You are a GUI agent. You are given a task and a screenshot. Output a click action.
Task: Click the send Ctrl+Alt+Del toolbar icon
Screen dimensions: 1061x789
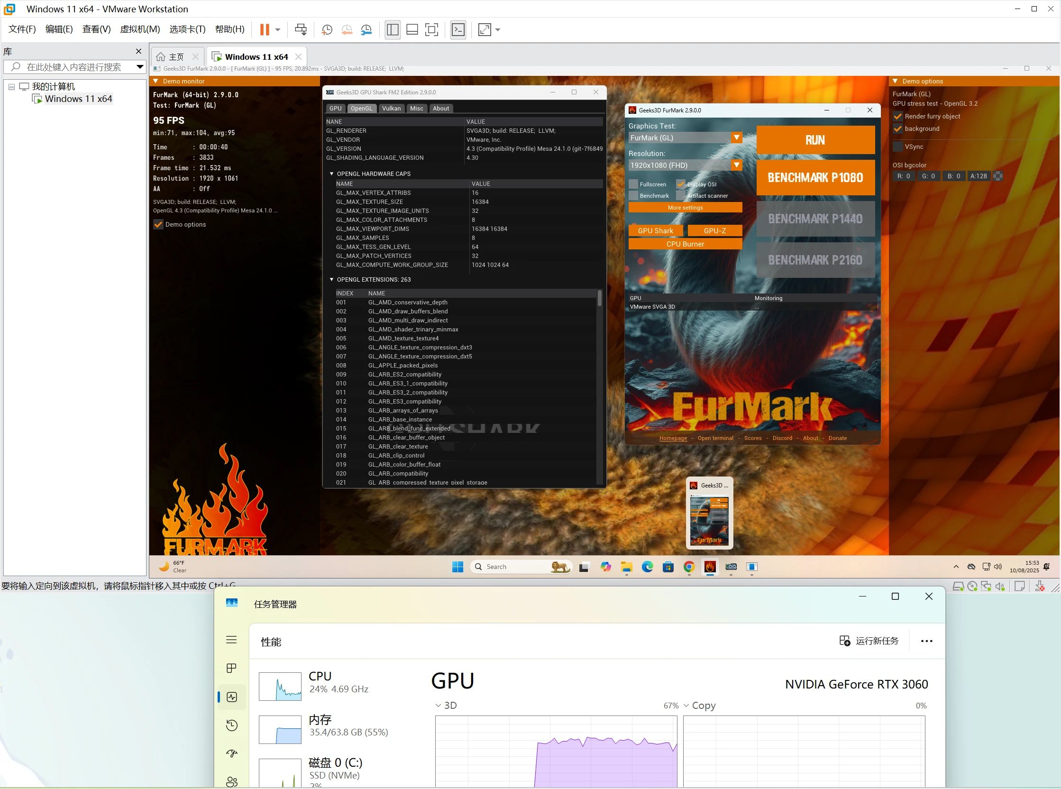pyautogui.click(x=301, y=29)
